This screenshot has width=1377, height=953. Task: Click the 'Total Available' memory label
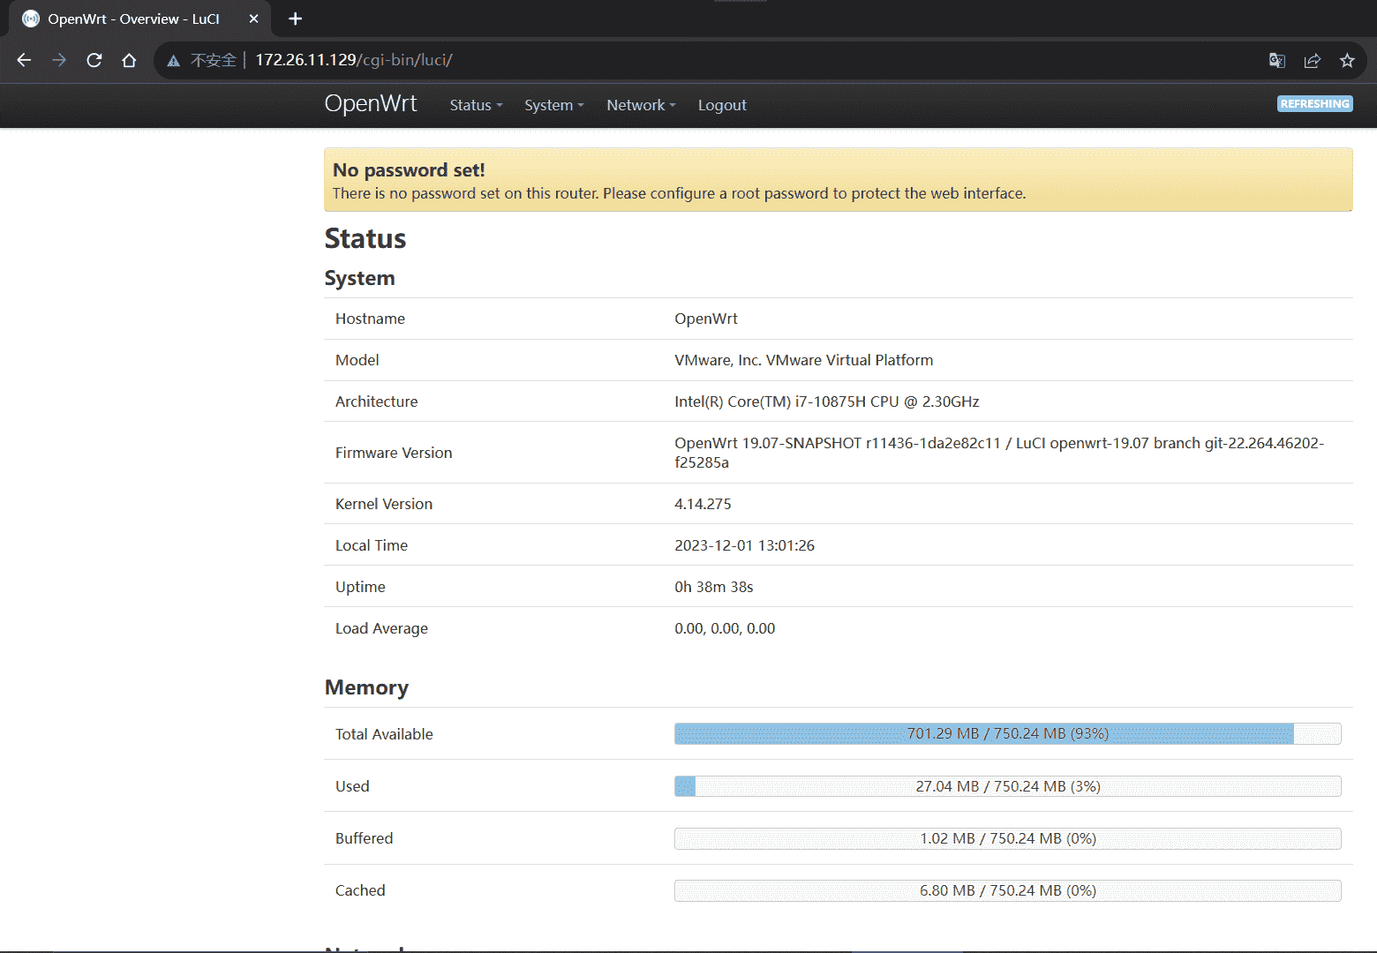(384, 734)
